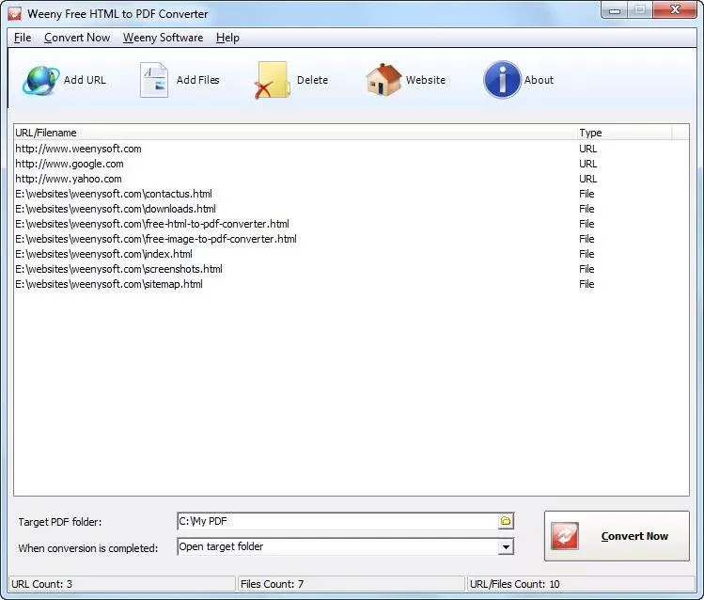The height and width of the screenshot is (600, 704).
Task: Open the 'Open target folder' combo box
Action: [x=345, y=546]
